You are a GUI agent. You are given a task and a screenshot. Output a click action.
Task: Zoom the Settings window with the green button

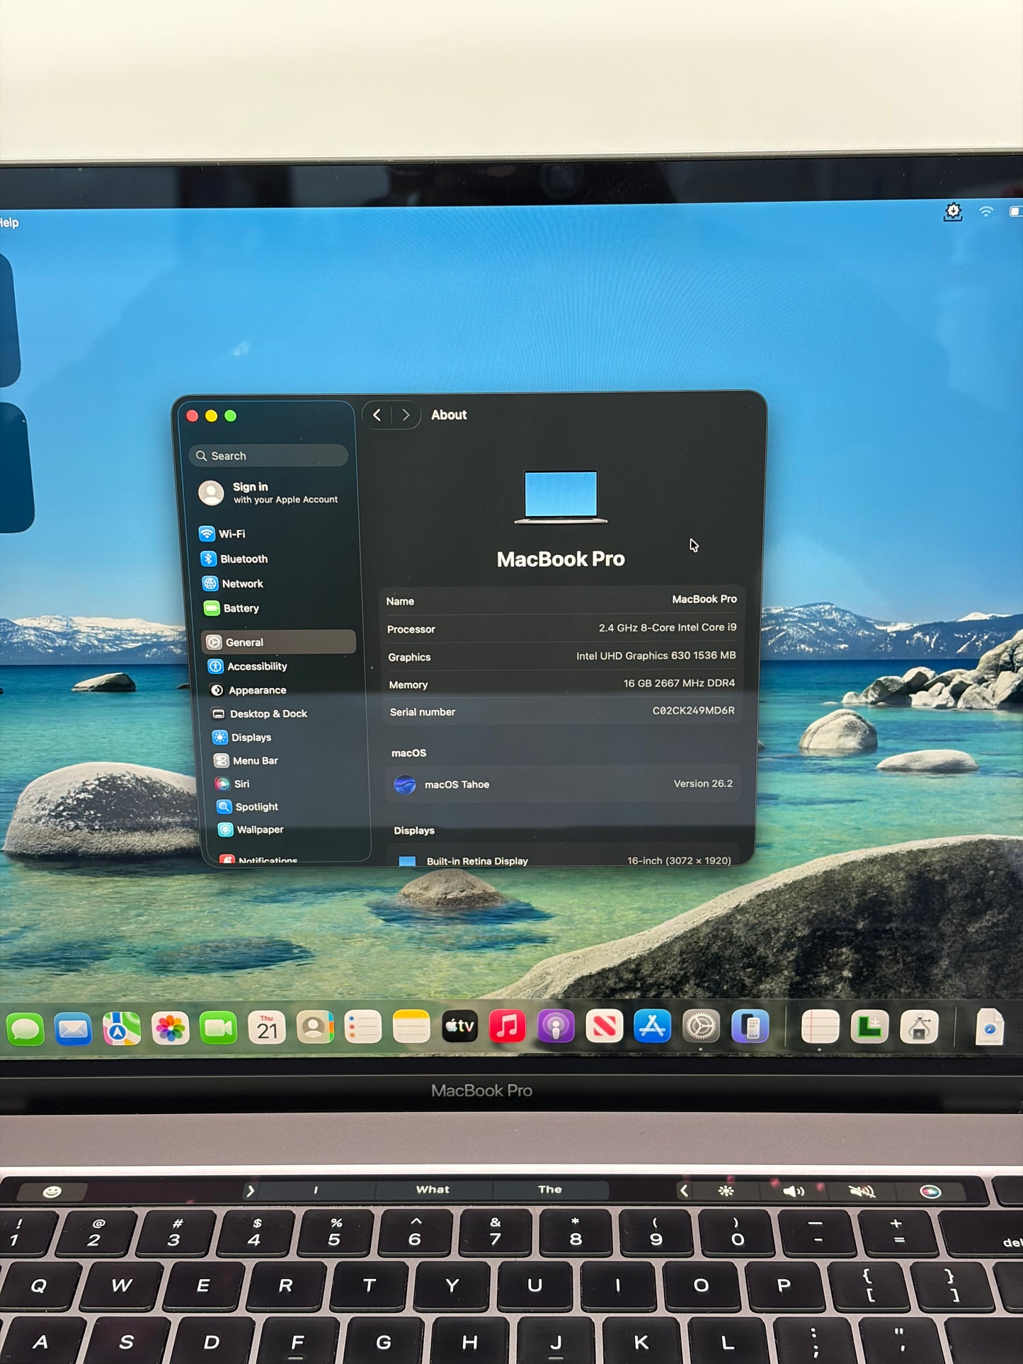click(x=231, y=416)
